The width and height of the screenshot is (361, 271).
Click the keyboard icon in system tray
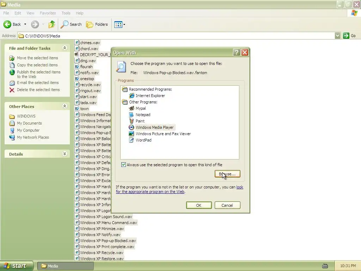[325, 266]
